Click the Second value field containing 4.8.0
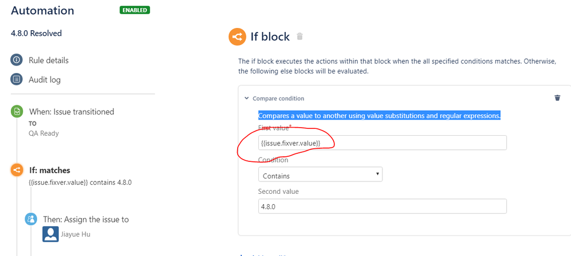The height and width of the screenshot is (256, 571). [382, 206]
